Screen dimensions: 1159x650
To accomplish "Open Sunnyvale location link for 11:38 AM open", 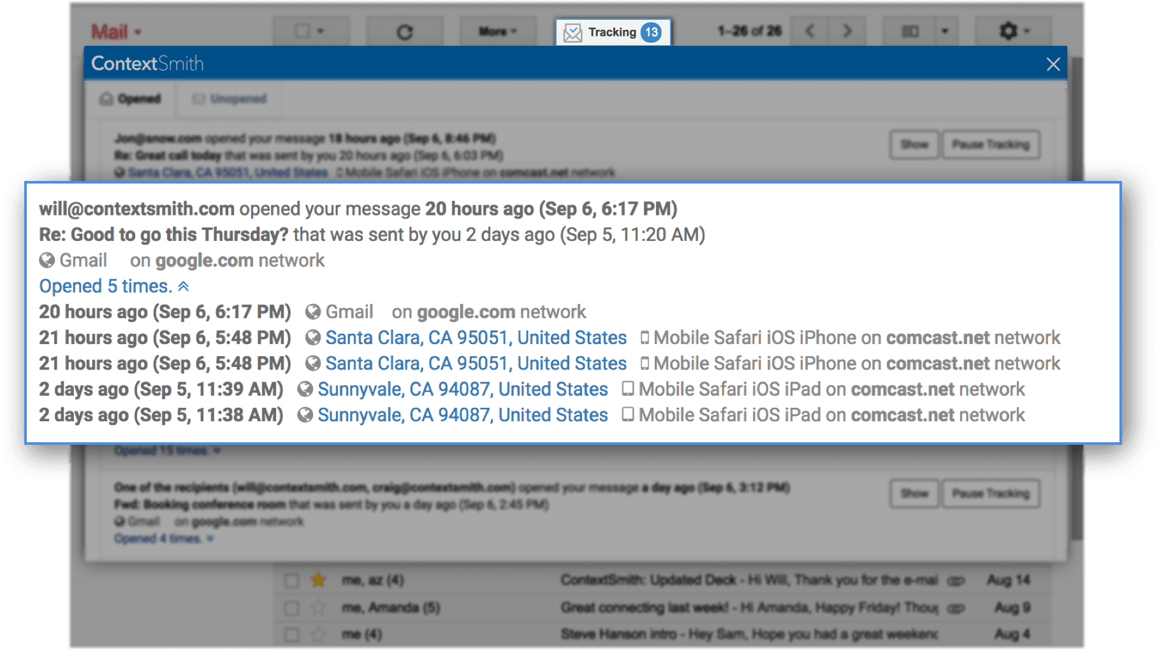I will [x=463, y=415].
